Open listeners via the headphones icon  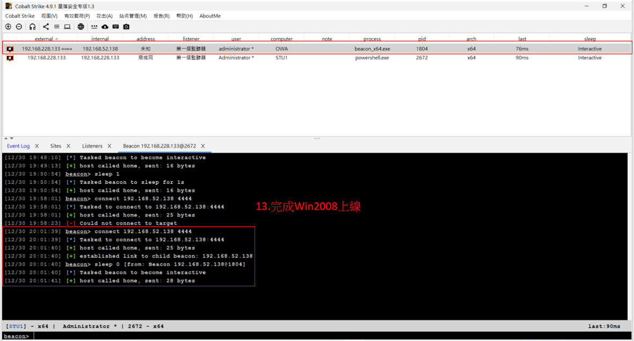tap(32, 27)
